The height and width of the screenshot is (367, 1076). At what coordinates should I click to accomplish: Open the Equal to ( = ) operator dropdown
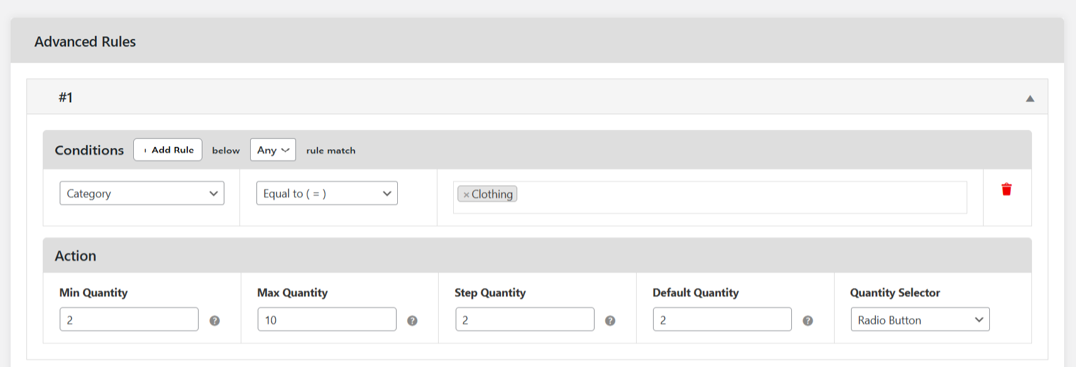tap(327, 193)
